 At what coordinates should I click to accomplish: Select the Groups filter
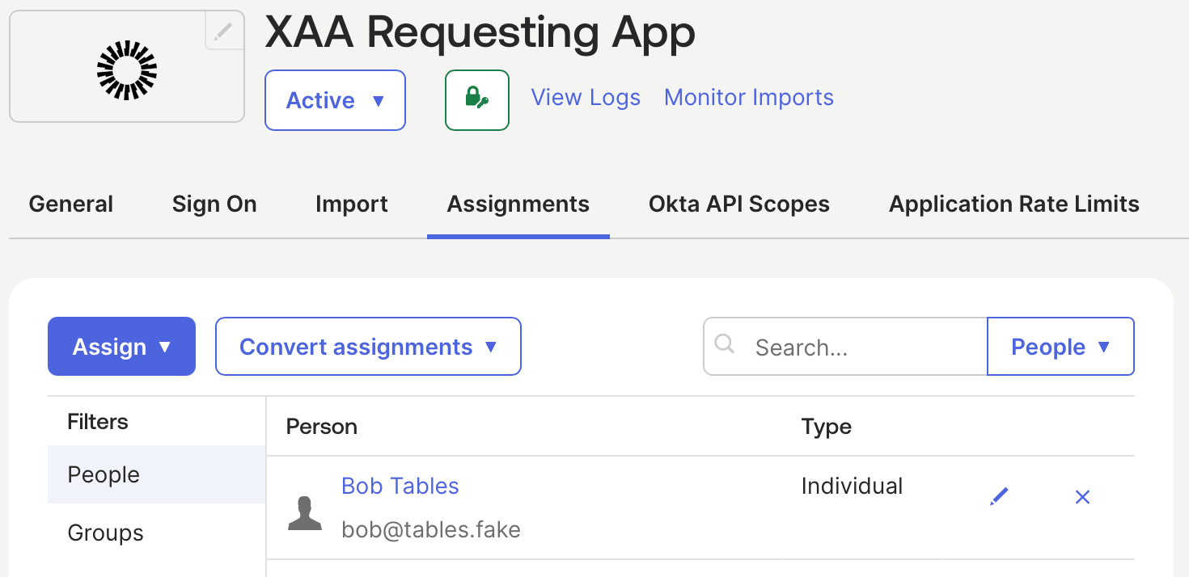(157, 533)
